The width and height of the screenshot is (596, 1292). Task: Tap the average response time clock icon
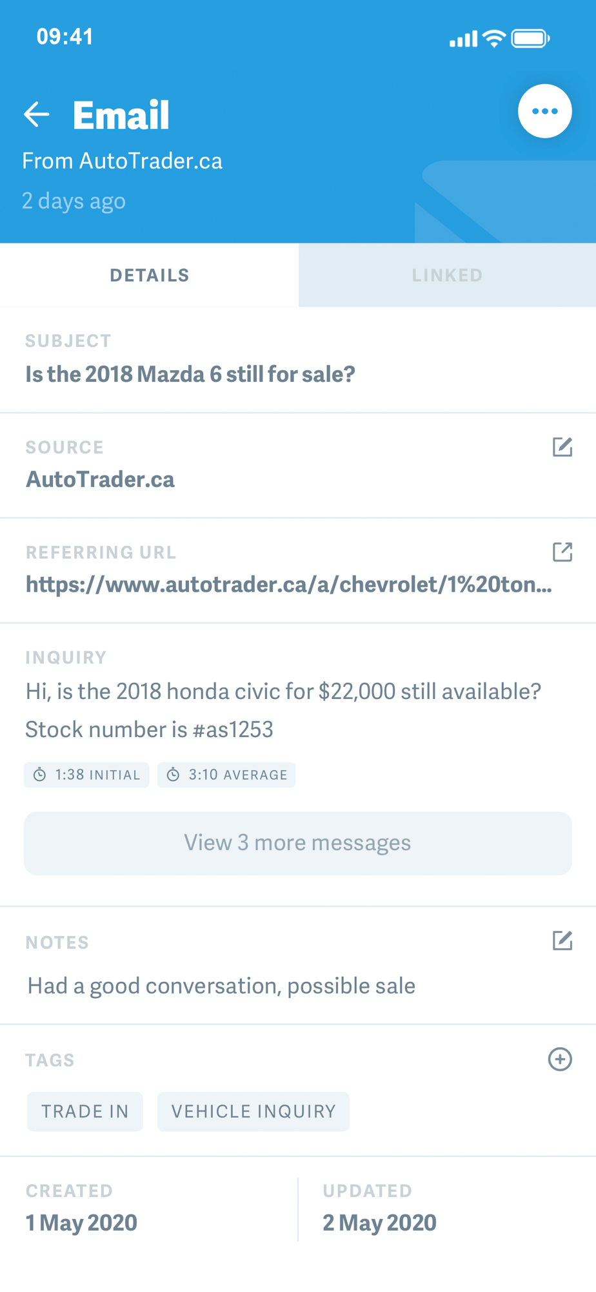(x=173, y=775)
